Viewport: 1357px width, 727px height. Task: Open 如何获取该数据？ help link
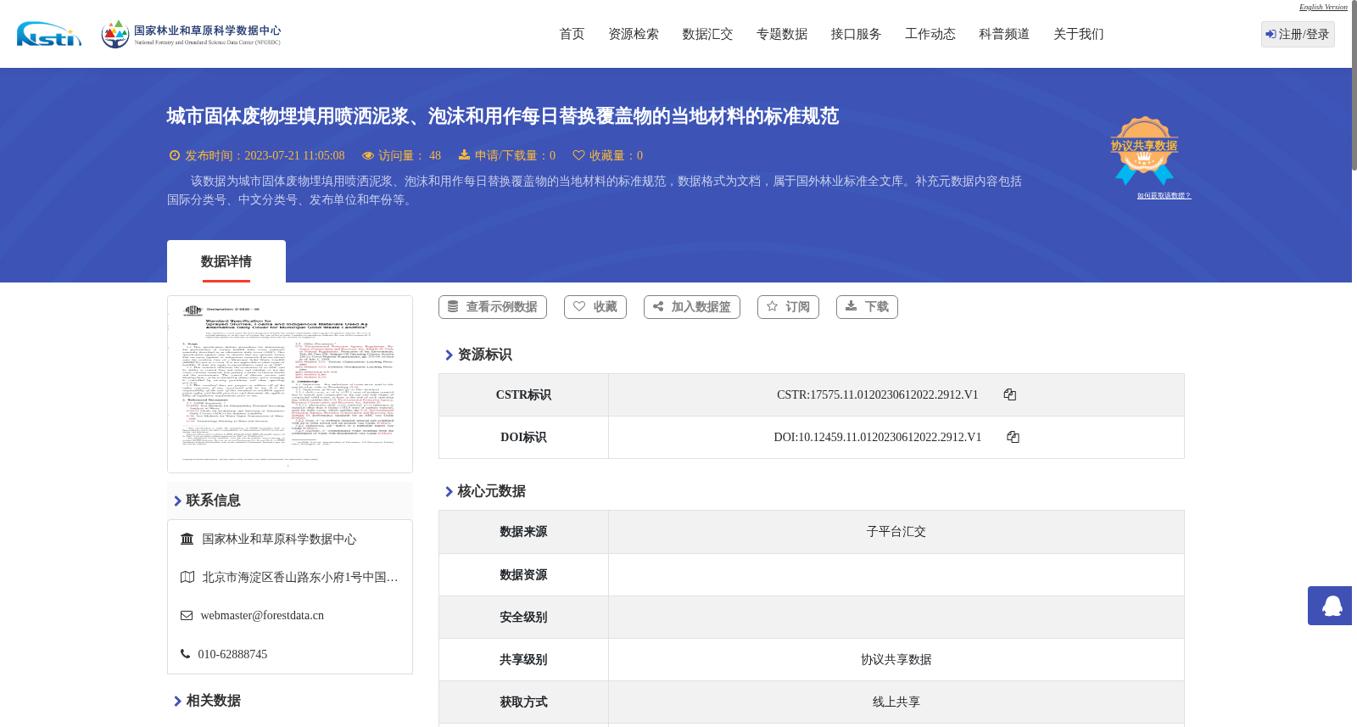pos(1164,196)
